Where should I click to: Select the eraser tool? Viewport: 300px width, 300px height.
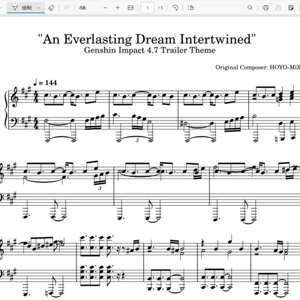[51, 8]
